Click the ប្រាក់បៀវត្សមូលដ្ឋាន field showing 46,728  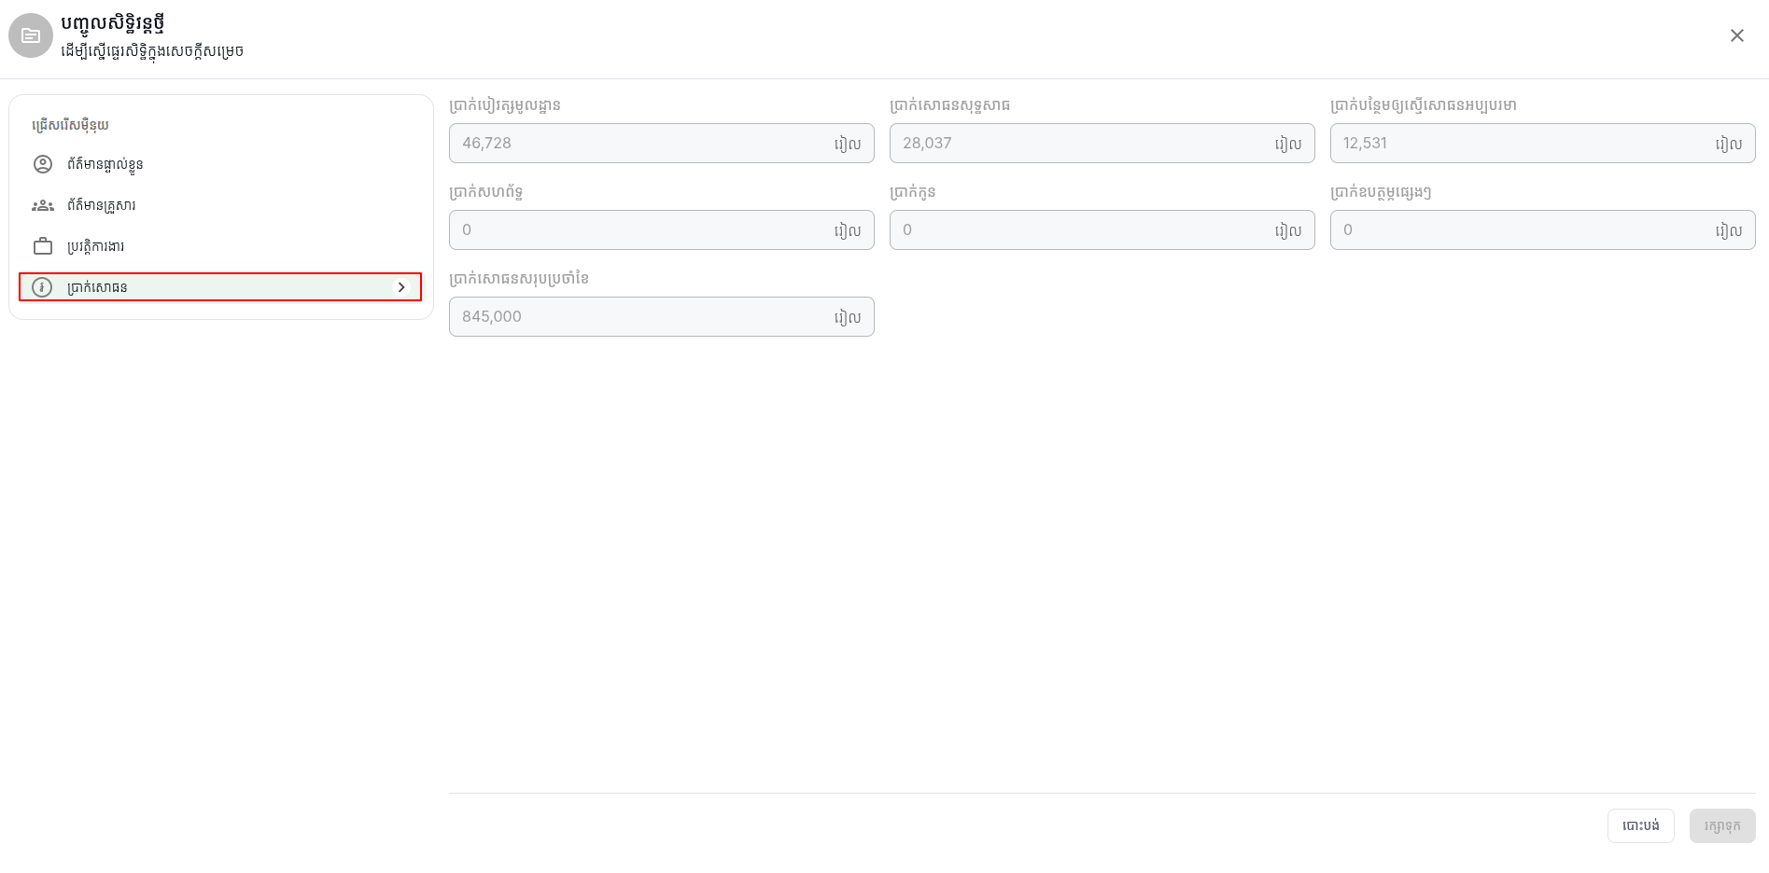coord(661,143)
